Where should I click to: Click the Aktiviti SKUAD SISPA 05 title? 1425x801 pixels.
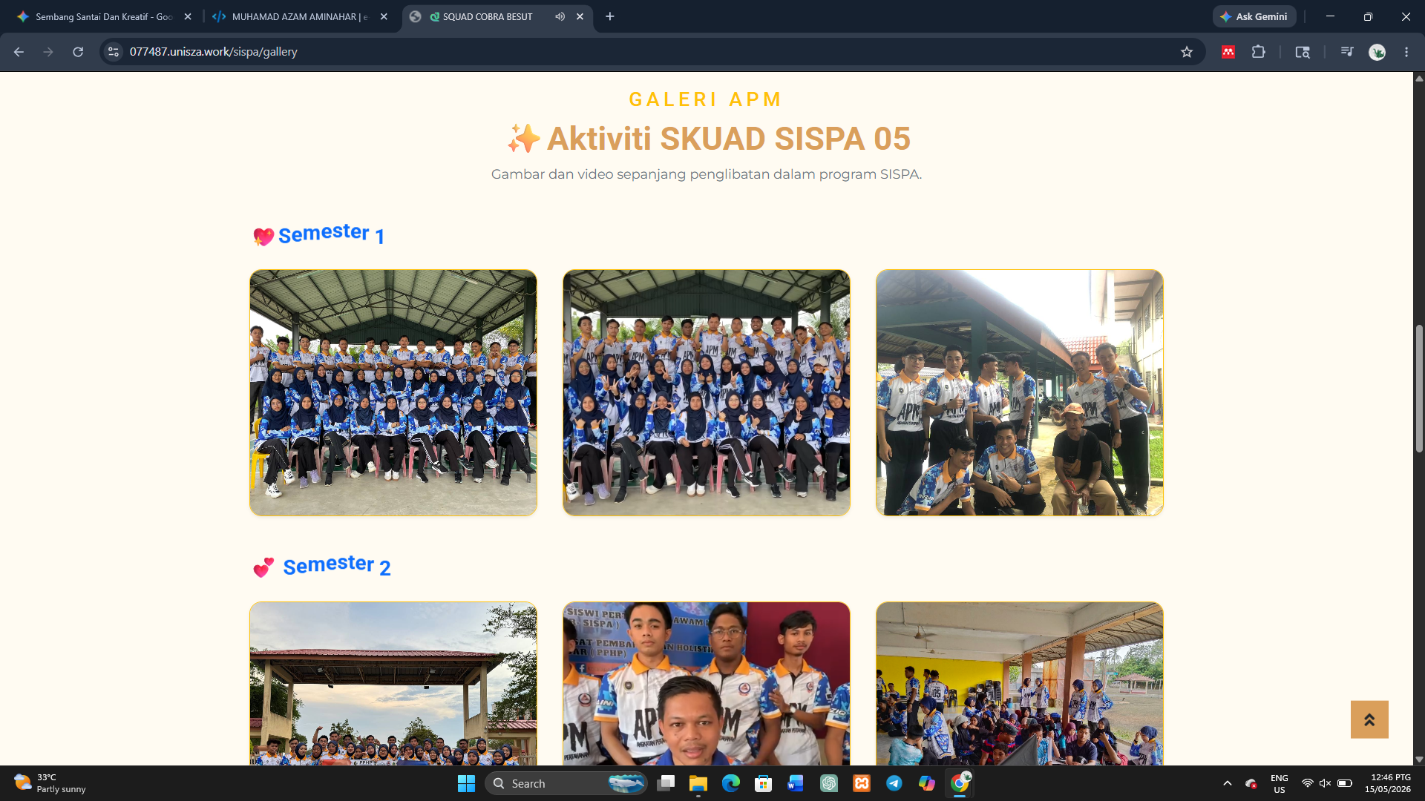(x=709, y=139)
